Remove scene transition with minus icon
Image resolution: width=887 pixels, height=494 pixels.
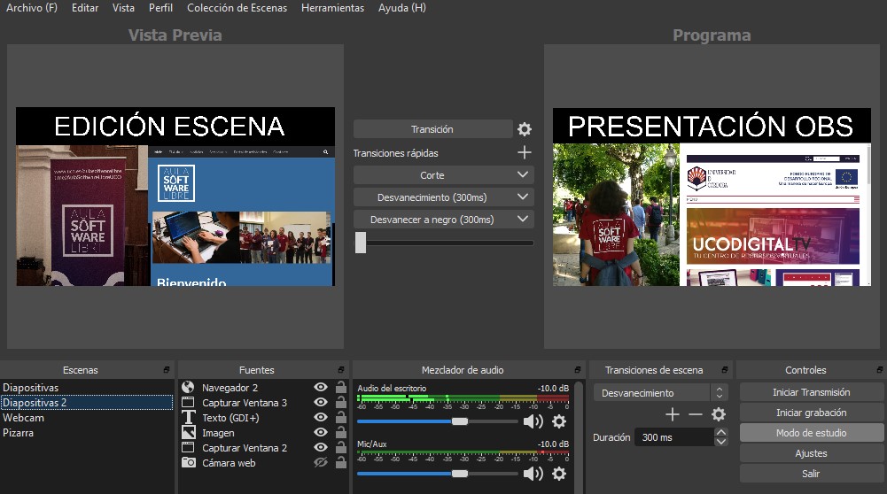point(695,414)
